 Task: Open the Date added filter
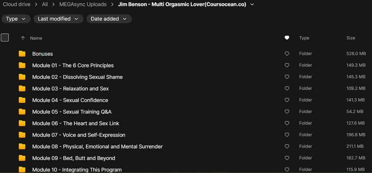(109, 19)
